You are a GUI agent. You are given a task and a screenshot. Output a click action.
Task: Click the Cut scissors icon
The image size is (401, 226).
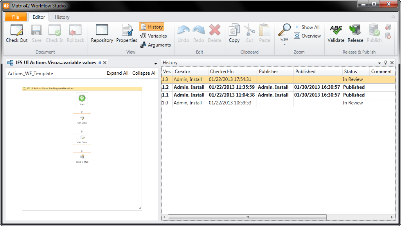[x=249, y=30]
